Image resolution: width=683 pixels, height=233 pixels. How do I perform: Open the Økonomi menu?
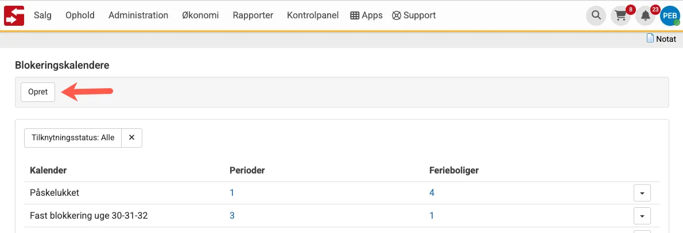[200, 15]
